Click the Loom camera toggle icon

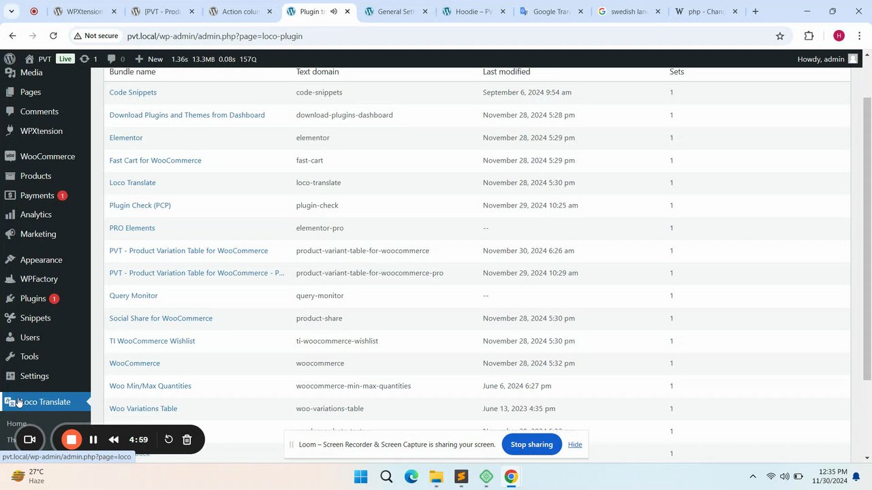coord(29,440)
